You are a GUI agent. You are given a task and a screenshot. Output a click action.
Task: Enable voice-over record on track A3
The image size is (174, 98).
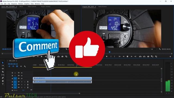coord(28,87)
